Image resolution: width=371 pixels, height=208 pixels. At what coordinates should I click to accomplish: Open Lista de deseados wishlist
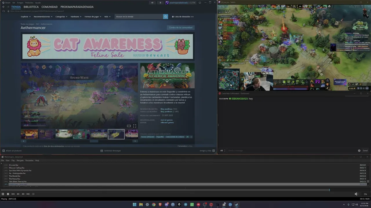tap(183, 17)
